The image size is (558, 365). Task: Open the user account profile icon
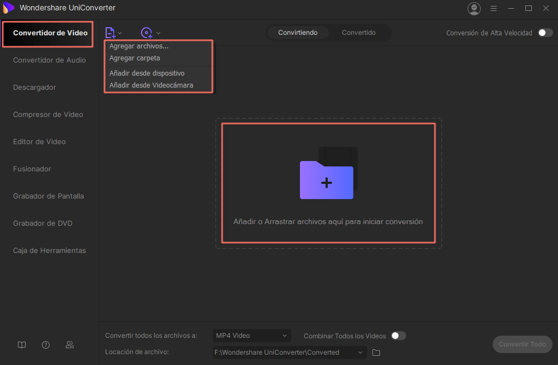point(474,8)
